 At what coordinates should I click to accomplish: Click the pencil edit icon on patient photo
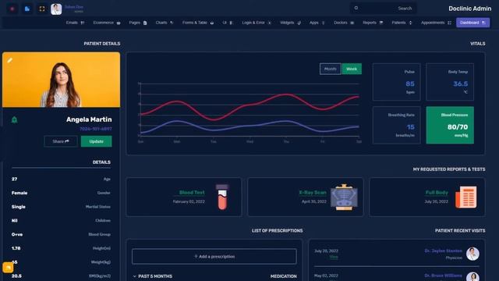pyautogui.click(x=10, y=60)
